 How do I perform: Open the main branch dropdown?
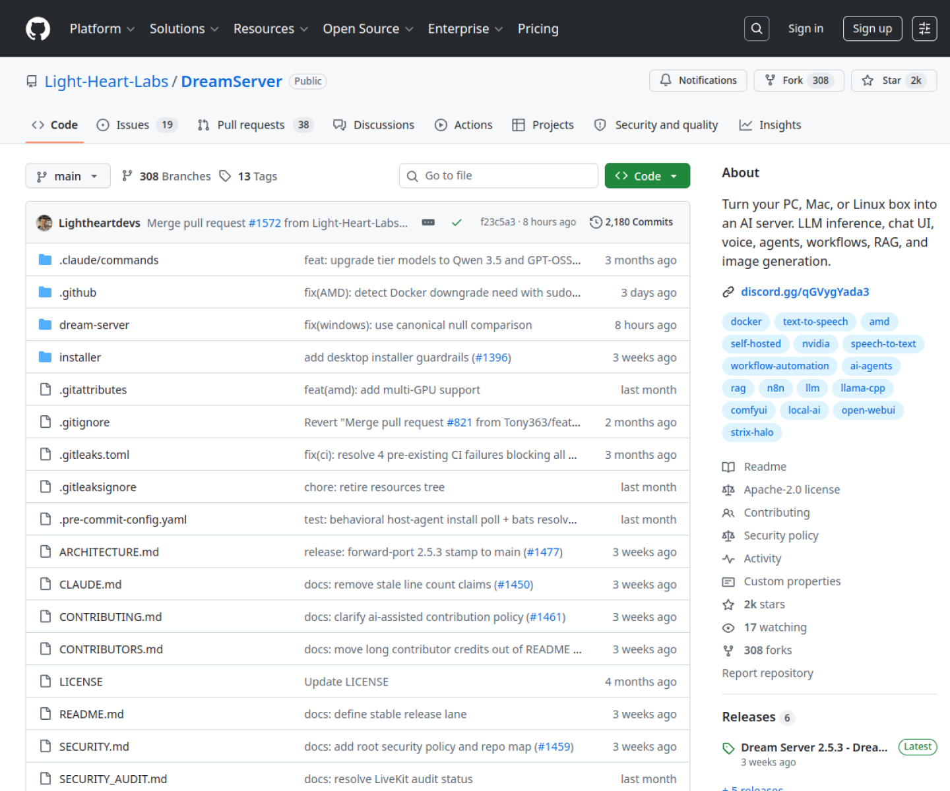click(x=68, y=176)
